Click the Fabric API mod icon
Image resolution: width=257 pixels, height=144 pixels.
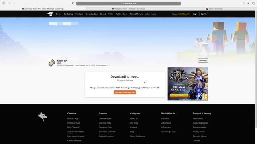click(x=52, y=63)
